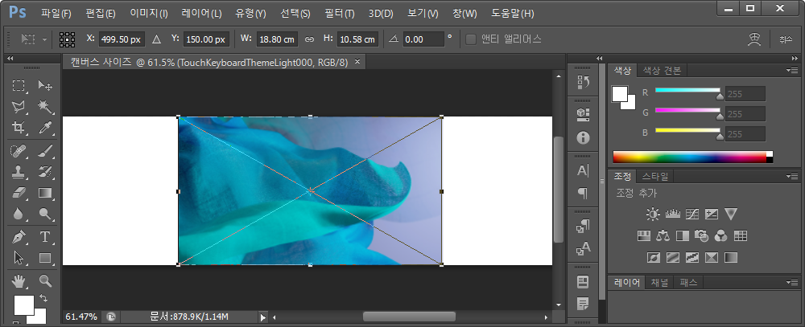This screenshot has height=327, width=805.
Task: Click the vertical scrollbar of the canvas
Action: tap(559, 190)
